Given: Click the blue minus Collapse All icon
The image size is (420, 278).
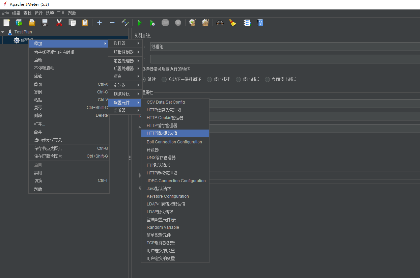Looking at the screenshot, I should click(x=112, y=23).
